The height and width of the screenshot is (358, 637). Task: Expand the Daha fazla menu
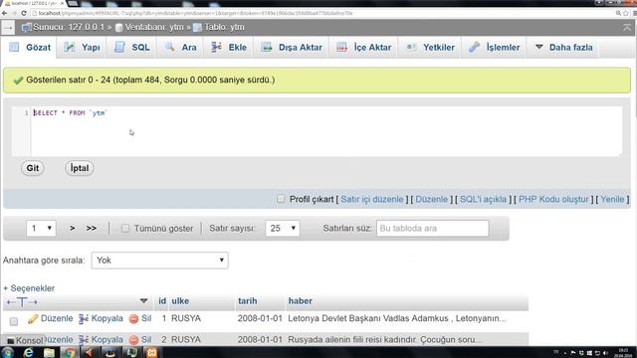(x=563, y=47)
